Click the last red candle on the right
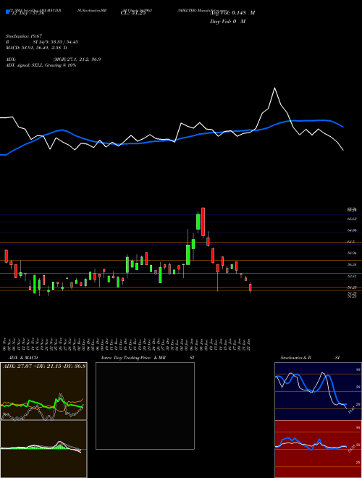The image size is (362, 478). (251, 288)
